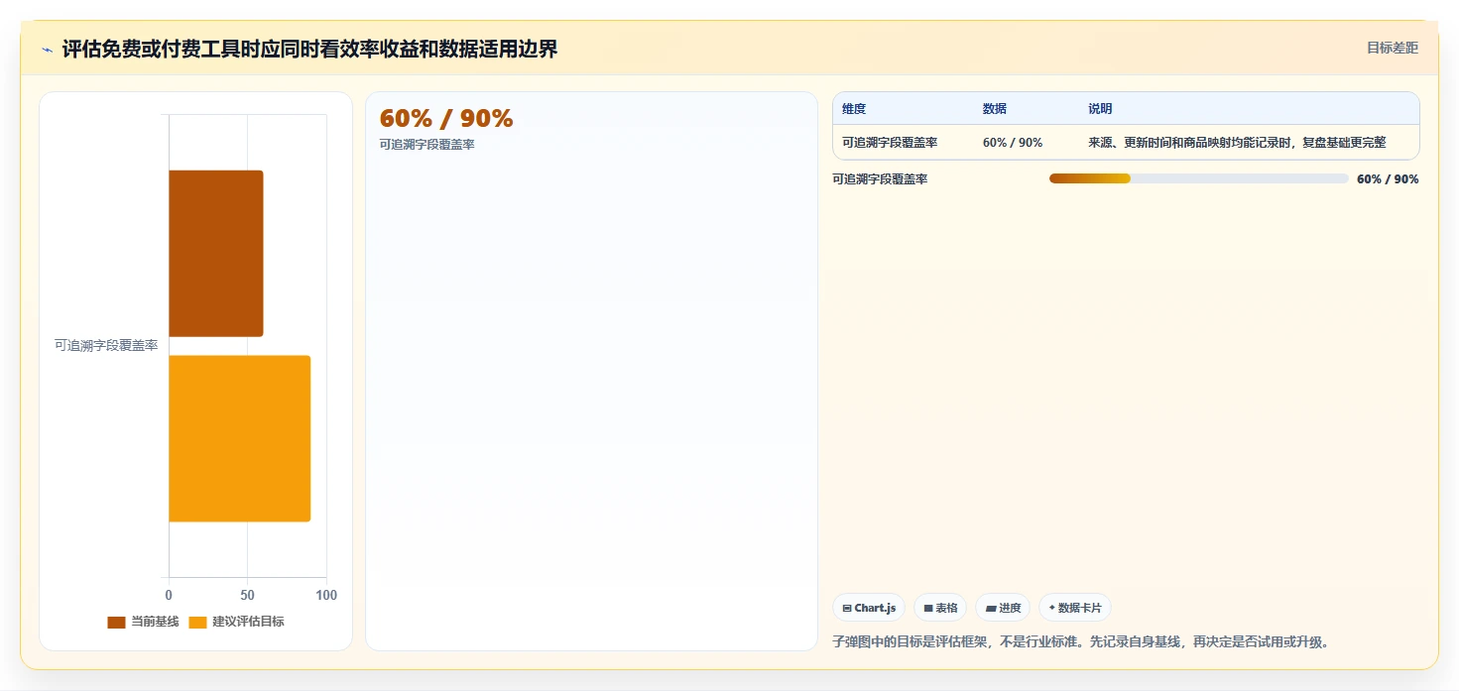Click the 可追溯字段覆盖率 chart axis label
The image size is (1459, 691).
click(x=106, y=346)
